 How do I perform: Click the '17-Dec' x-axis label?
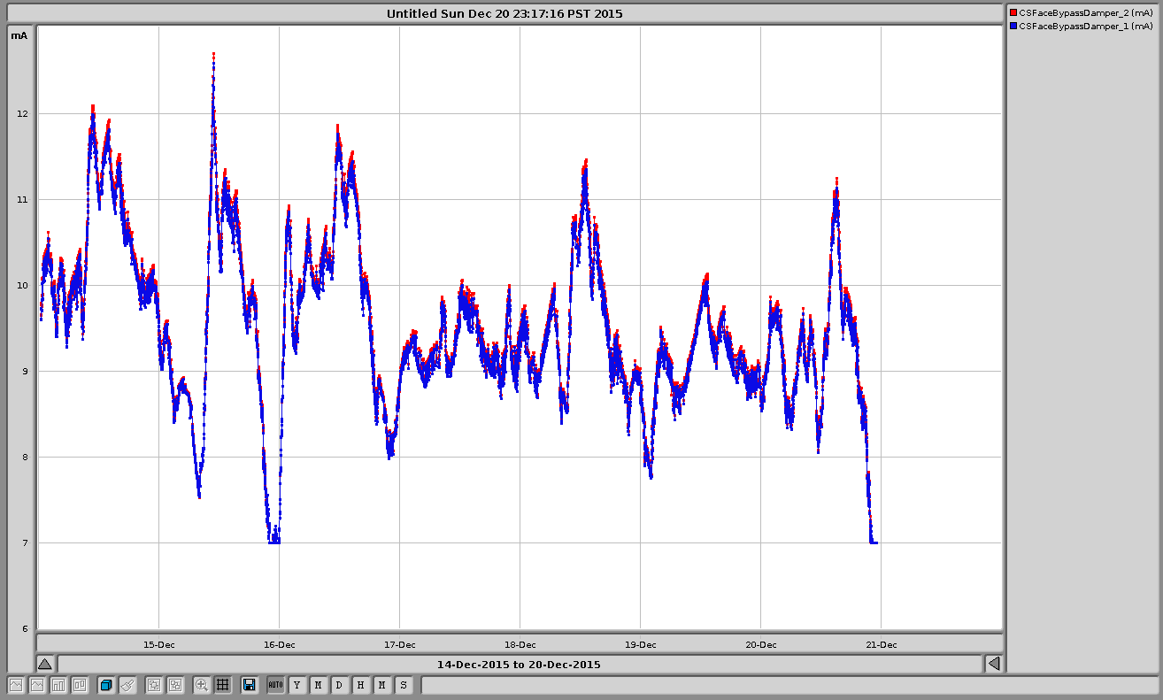coord(400,644)
